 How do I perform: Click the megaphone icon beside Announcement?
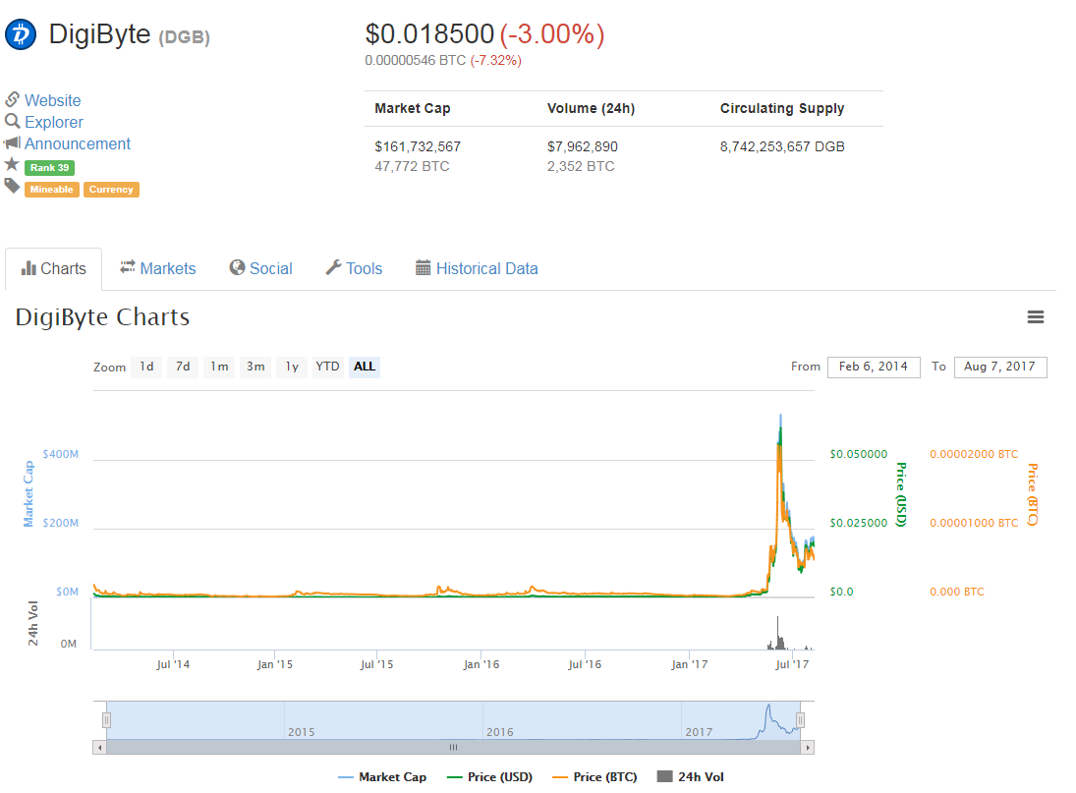(x=13, y=142)
